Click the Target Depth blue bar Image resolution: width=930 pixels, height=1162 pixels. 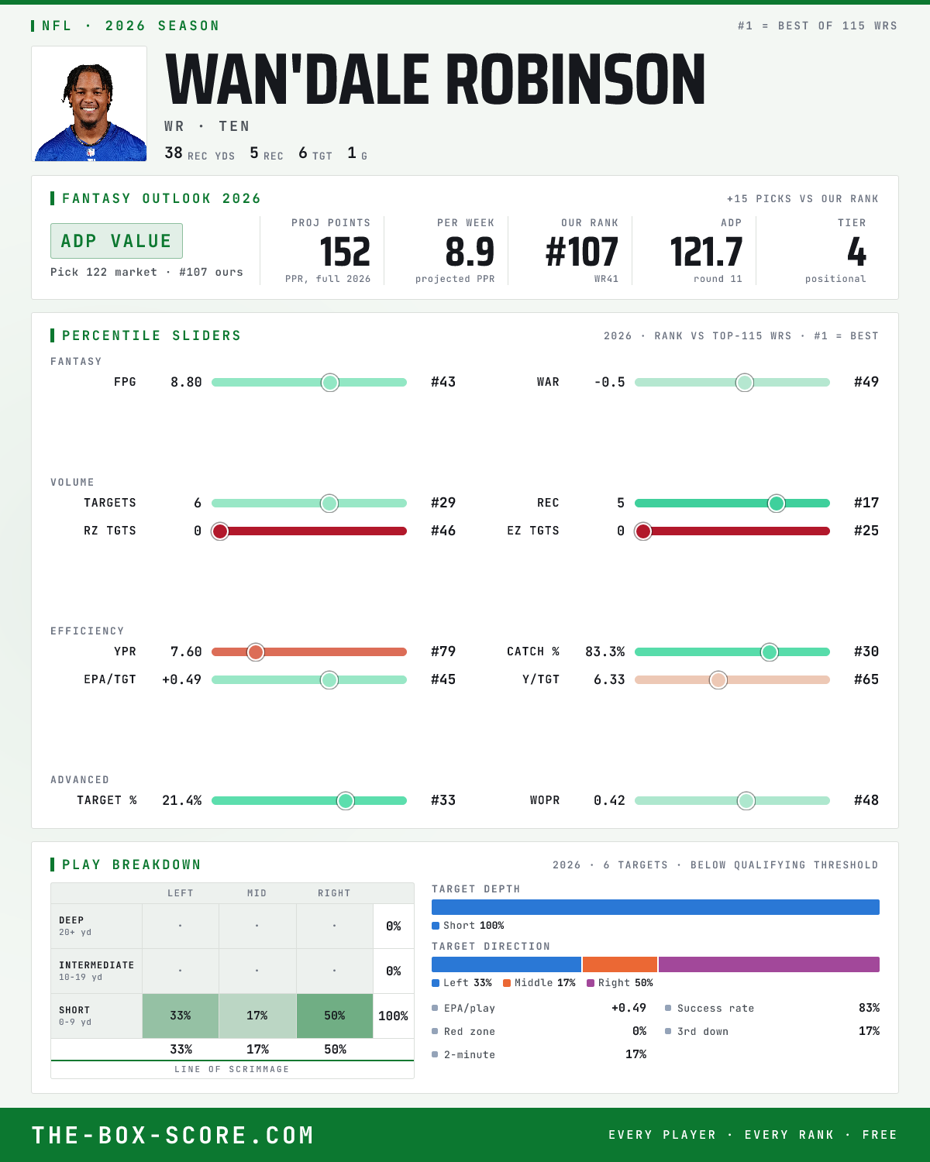click(x=656, y=907)
